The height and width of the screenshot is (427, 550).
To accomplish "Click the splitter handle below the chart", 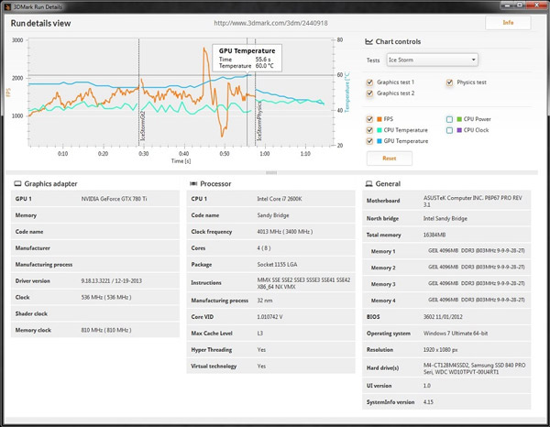I will coord(271,172).
